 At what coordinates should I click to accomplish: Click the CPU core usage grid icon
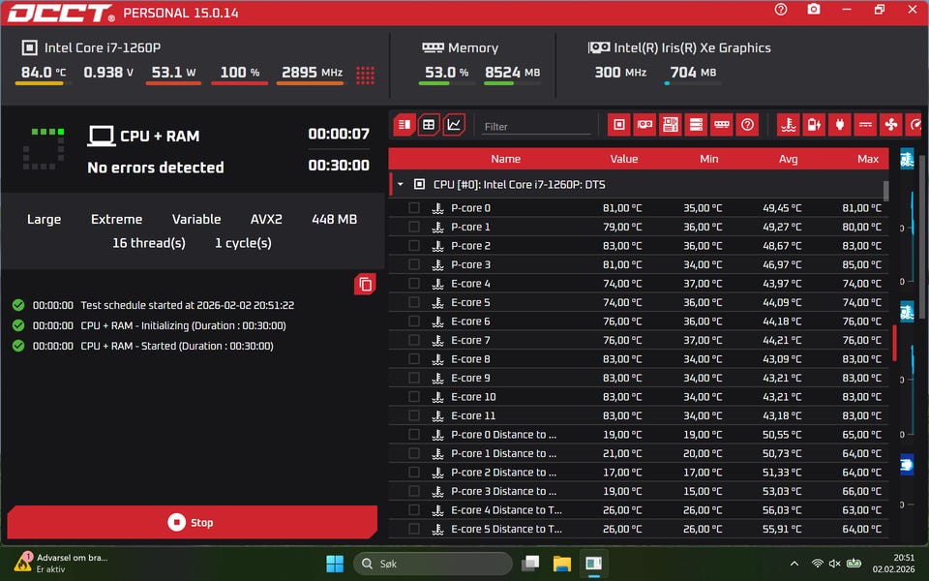[365, 76]
